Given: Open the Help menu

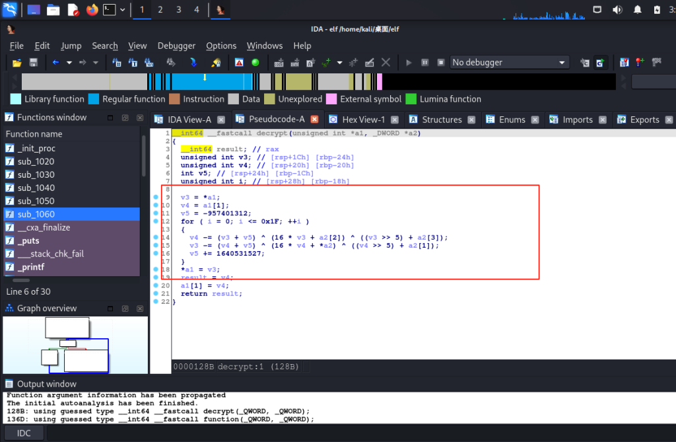Looking at the screenshot, I should (x=302, y=46).
